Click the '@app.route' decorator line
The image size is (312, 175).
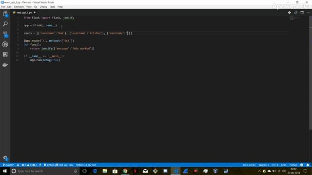49,41
